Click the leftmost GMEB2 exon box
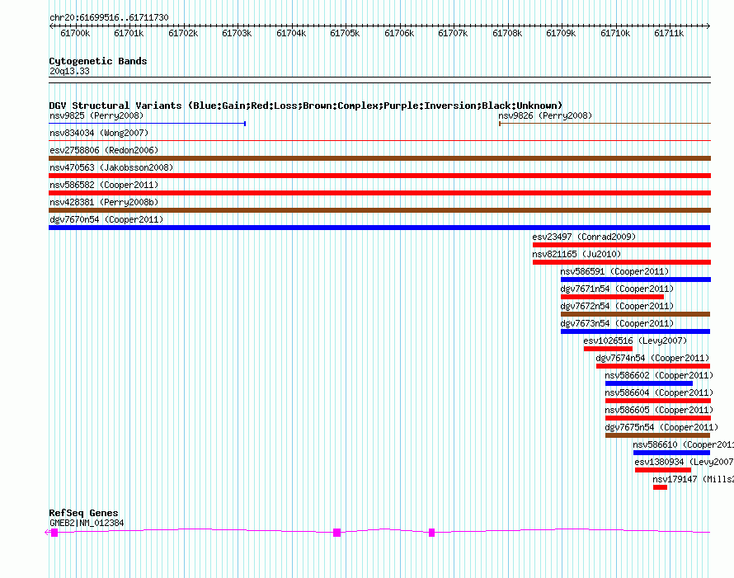734x578 pixels. coord(54,533)
